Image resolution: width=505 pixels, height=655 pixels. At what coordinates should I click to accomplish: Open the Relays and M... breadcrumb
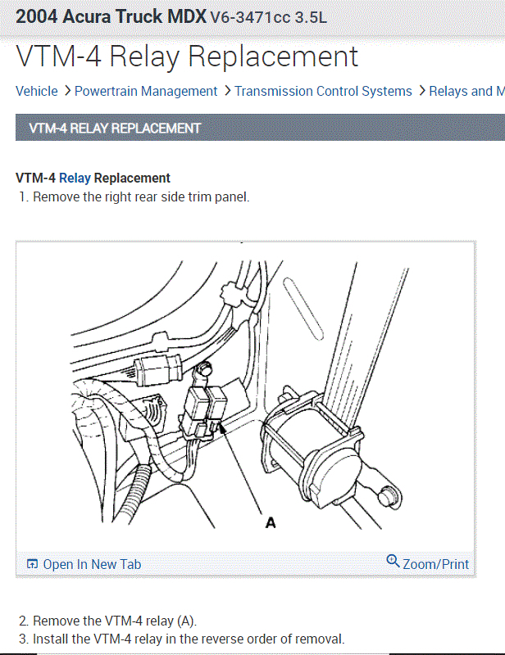[x=467, y=91]
